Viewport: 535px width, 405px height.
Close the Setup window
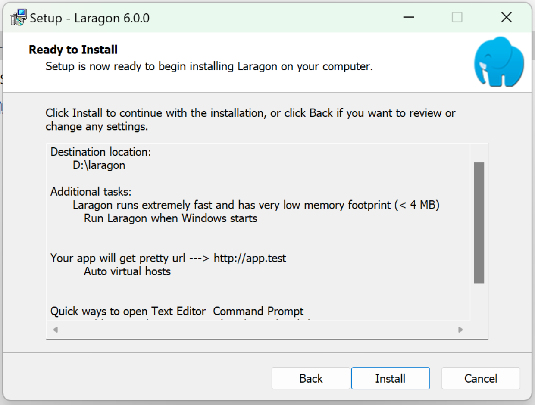click(x=506, y=18)
